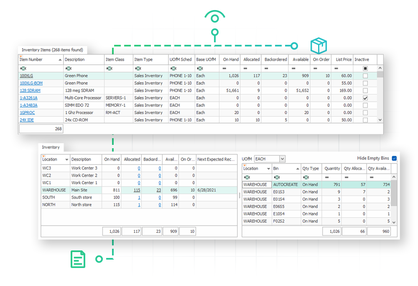Switch to the Inventory tab
This screenshot has height=286, width=418.
coord(51,147)
